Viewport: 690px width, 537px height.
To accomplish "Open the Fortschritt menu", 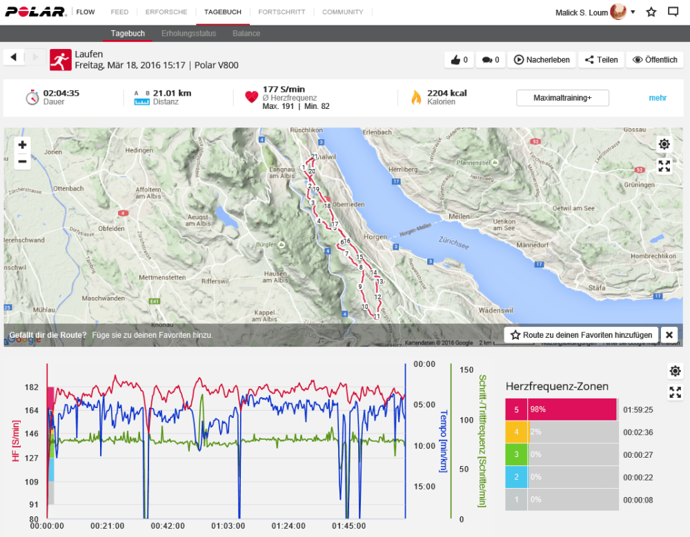I will click(282, 12).
